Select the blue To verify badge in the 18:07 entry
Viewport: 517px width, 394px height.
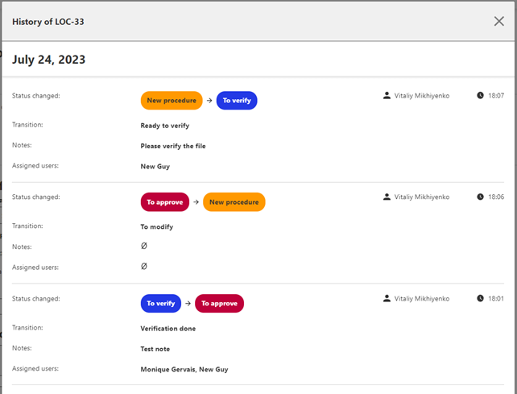pyautogui.click(x=237, y=101)
